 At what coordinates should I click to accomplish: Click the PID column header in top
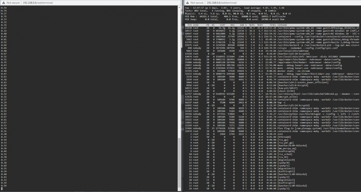click(190, 25)
